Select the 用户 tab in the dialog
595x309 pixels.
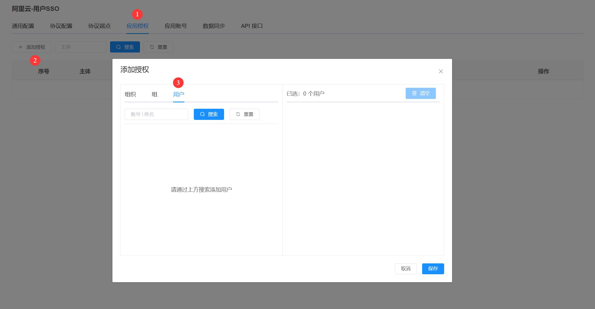(x=178, y=94)
